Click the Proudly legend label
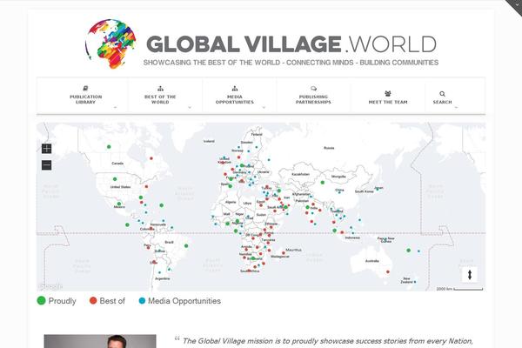Screen dimensions: 522x348 click(63, 301)
